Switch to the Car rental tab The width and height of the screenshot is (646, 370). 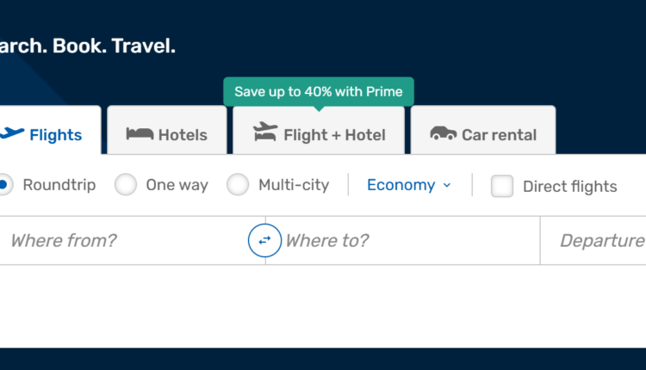tap(483, 134)
